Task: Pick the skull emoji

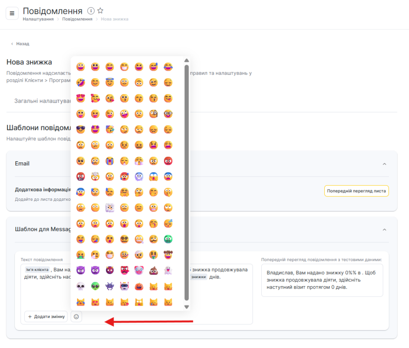Action: pos(81,286)
